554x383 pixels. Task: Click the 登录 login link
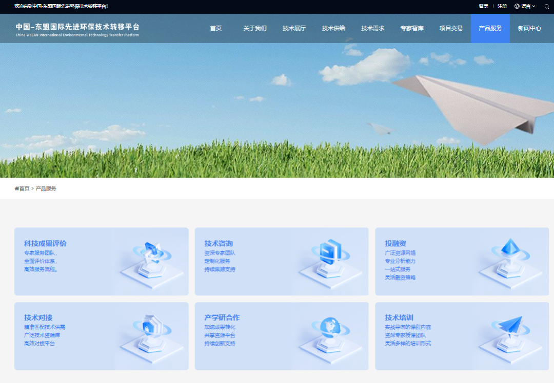483,6
